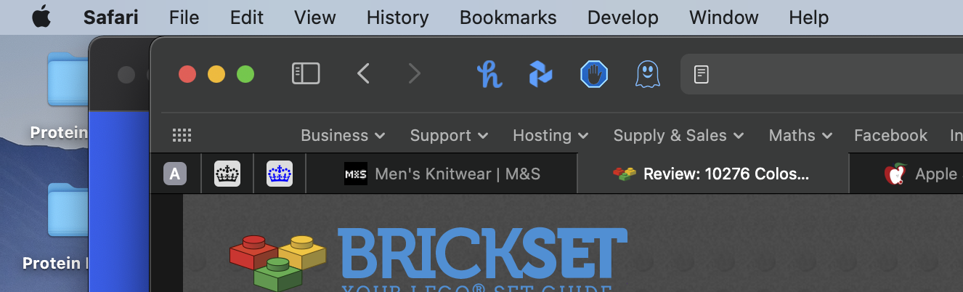Open the History menu
Viewport: 963px width, 292px height.
point(397,17)
